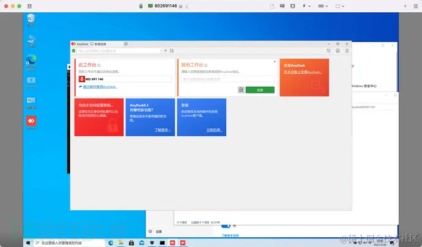Click the connect arrow next to address bar
Viewport: 422px width, 247px height.
[165, 51]
